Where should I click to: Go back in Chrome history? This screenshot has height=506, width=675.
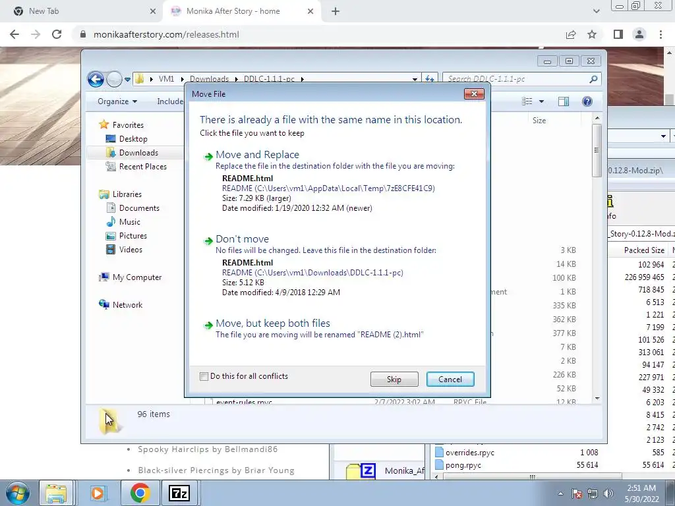(x=15, y=34)
